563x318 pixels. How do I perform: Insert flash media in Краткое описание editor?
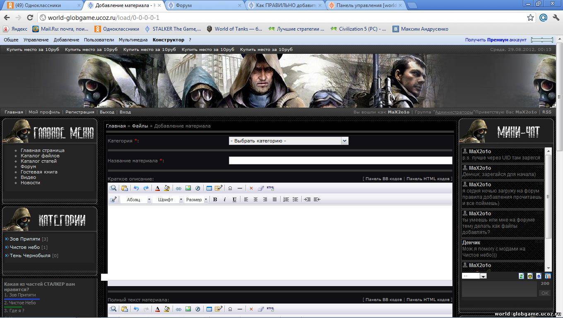coord(197,188)
